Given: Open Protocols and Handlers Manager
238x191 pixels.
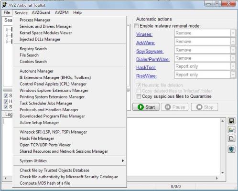Looking at the screenshot, I should [x=70, y=110].
